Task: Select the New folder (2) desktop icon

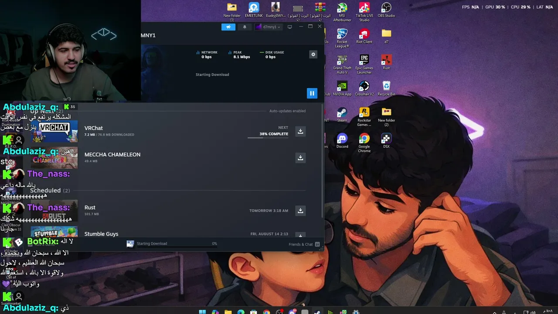Action: (x=386, y=117)
